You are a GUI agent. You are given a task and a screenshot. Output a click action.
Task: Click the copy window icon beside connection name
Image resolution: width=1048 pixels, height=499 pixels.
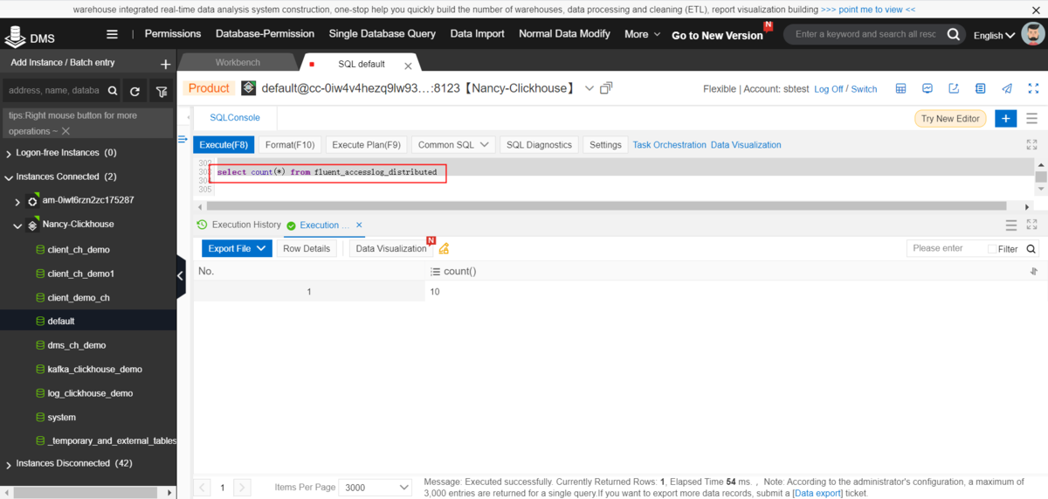[606, 88]
